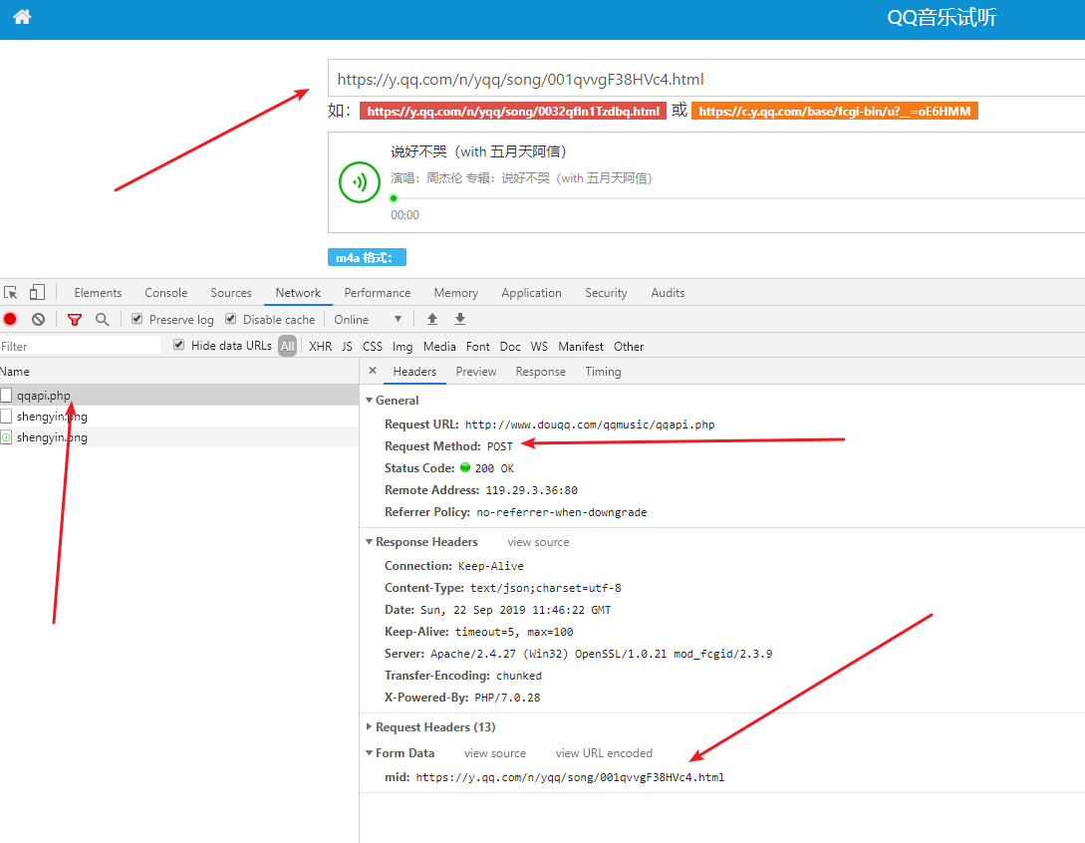This screenshot has height=843, width=1085.
Task: Toggle the Disable cache checkbox
Action: pos(231,319)
